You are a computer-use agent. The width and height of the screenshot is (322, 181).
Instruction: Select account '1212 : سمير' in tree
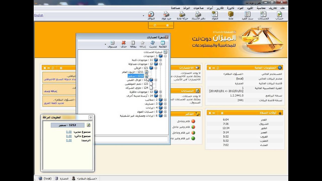pos(136,76)
